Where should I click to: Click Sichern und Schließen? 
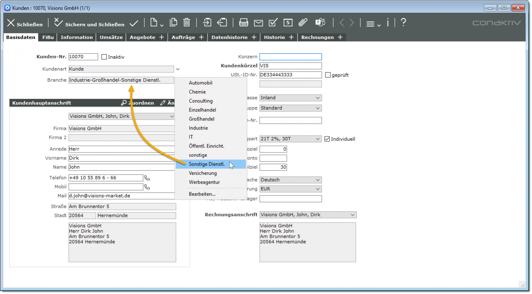(89, 24)
